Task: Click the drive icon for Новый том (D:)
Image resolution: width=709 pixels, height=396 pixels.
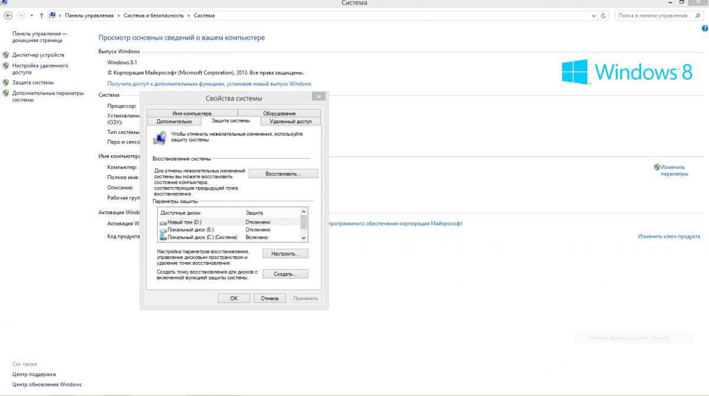Action: coord(163,222)
